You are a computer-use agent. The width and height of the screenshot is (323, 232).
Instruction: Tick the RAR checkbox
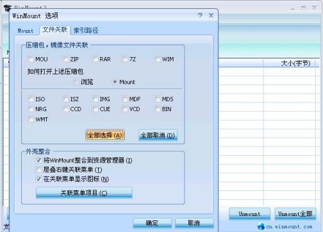95,59
